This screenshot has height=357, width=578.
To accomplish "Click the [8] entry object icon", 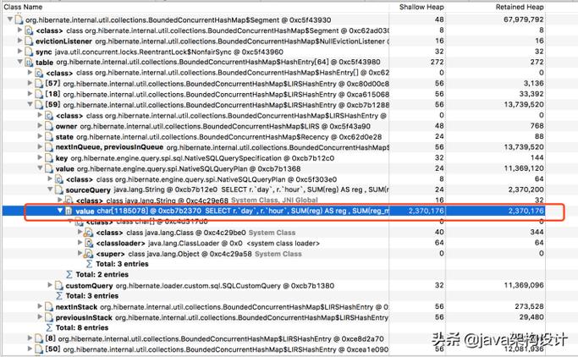I will coord(39,338).
